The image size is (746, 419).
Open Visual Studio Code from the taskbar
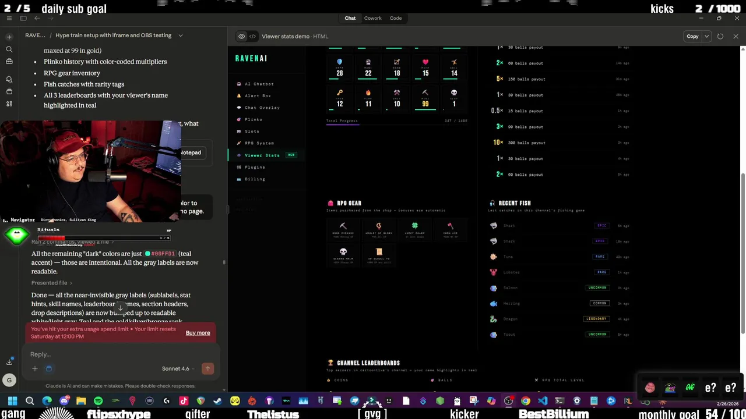(x=543, y=401)
